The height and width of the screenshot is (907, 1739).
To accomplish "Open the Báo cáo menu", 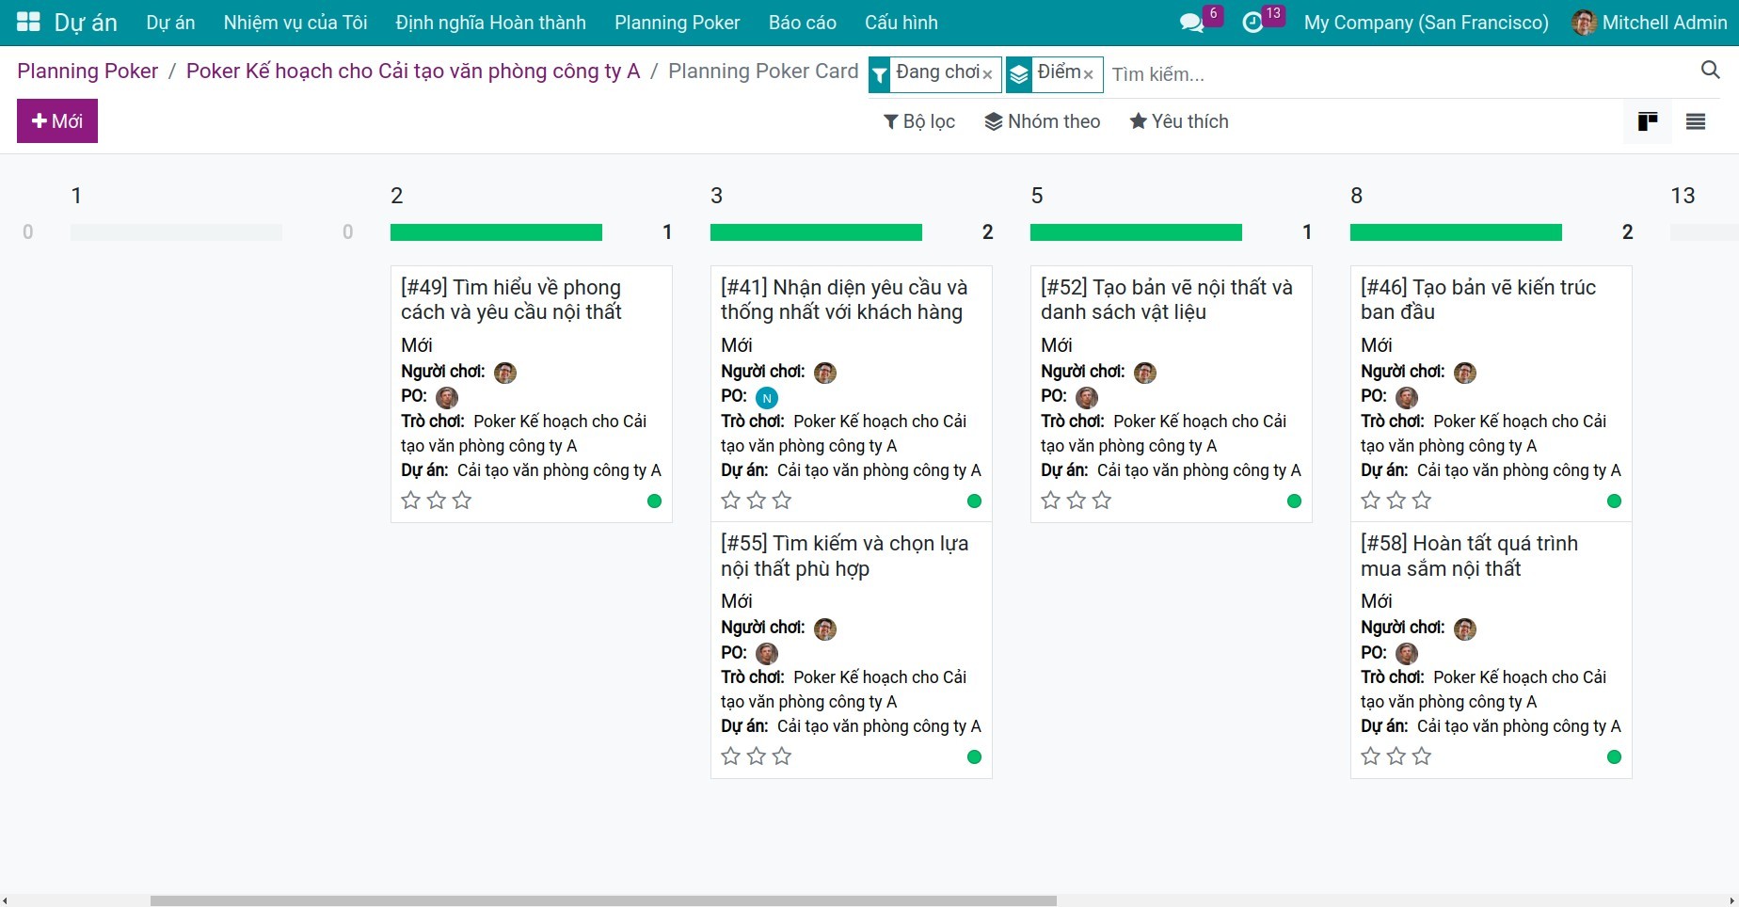I will click(x=803, y=23).
